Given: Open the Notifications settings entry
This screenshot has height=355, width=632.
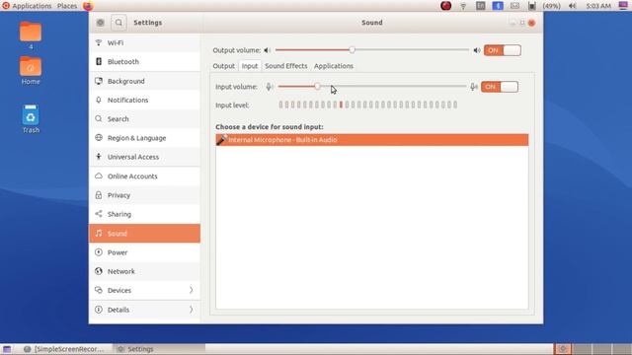Looking at the screenshot, I should (145, 100).
